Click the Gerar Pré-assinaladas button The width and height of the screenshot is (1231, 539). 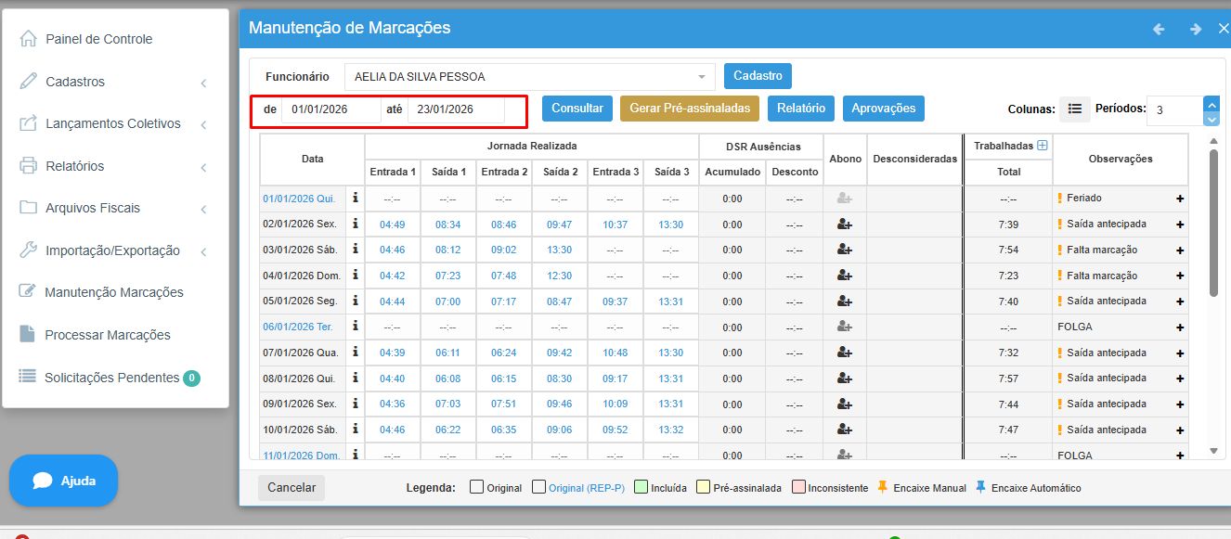tap(689, 109)
